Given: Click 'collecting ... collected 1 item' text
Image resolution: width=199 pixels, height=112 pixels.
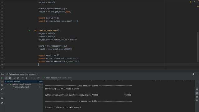Looking at the screenshot, I should 62,89.
